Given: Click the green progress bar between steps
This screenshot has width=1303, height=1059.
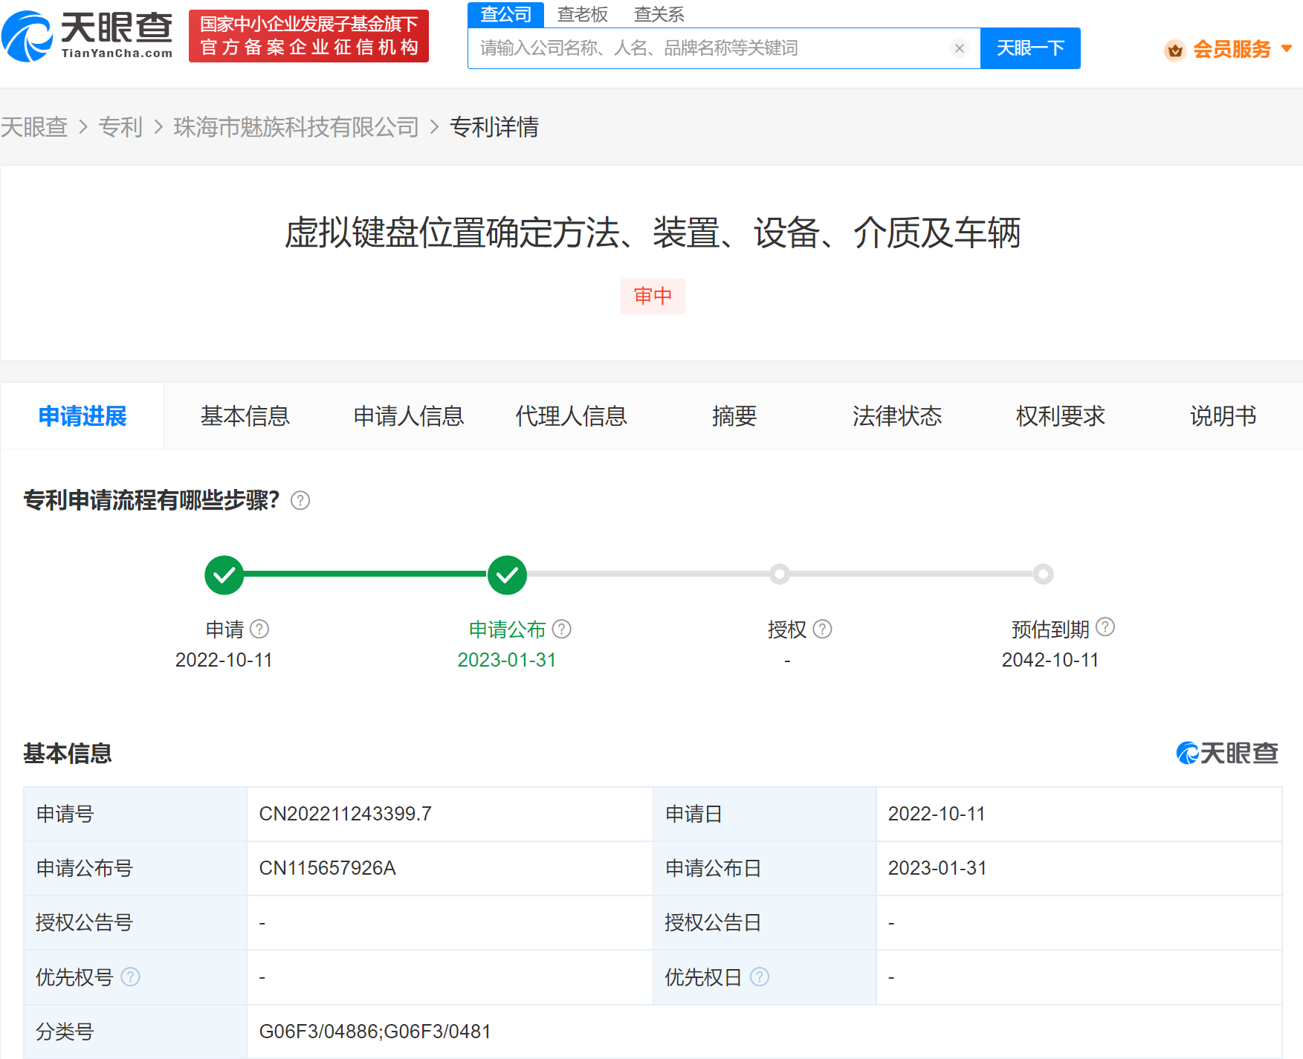Looking at the screenshot, I should click(x=364, y=574).
